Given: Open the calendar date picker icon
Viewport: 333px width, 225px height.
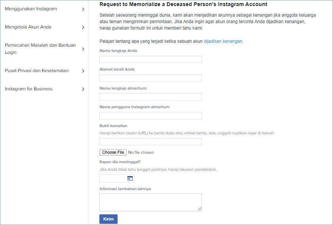Looking at the screenshot, I should [x=130, y=178].
